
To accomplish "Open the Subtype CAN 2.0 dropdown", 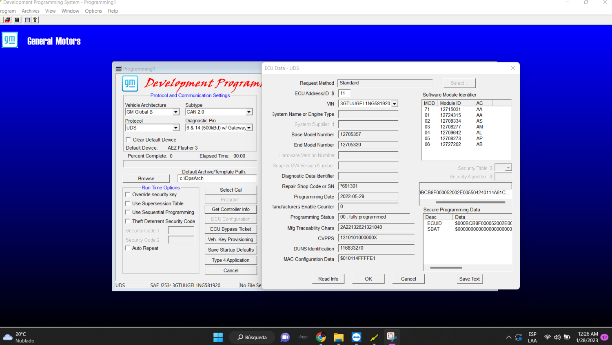I will coord(249,112).
